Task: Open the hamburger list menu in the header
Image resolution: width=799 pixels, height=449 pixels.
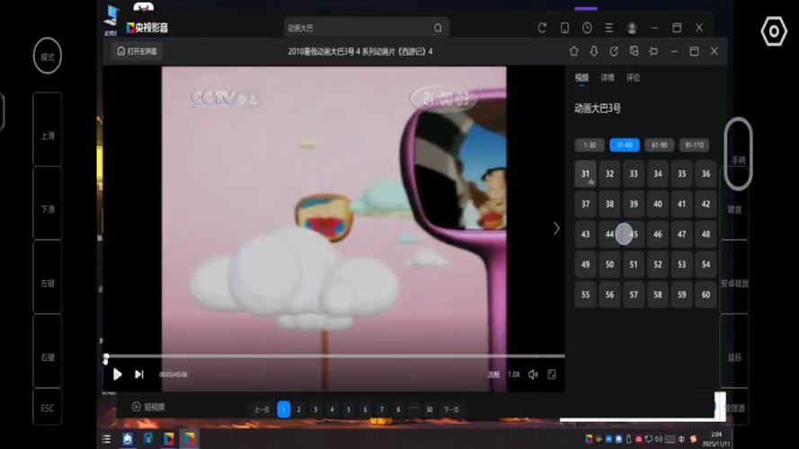Action: (609, 28)
